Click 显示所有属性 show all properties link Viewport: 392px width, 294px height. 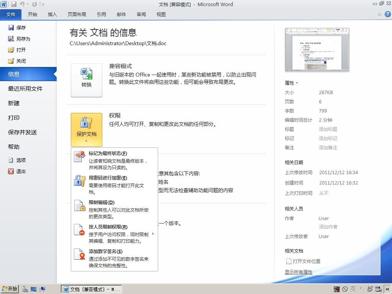pyautogui.click(x=299, y=272)
